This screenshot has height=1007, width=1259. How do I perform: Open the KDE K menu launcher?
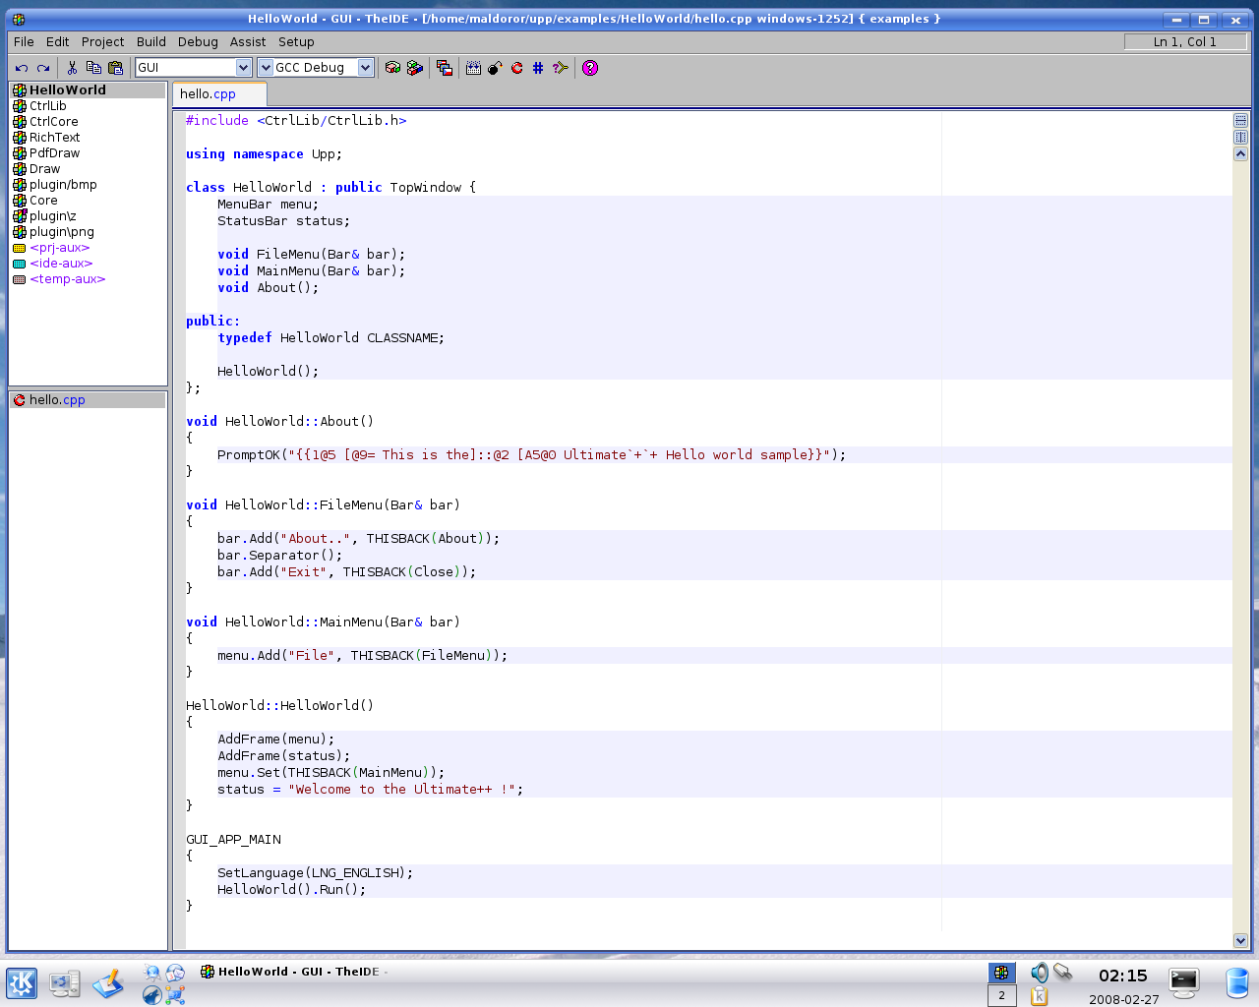point(22,983)
